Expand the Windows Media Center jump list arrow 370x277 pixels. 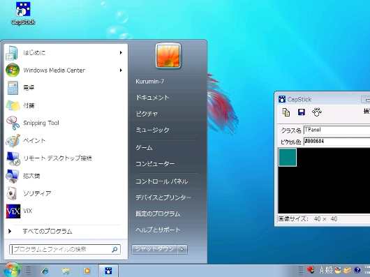pos(121,70)
